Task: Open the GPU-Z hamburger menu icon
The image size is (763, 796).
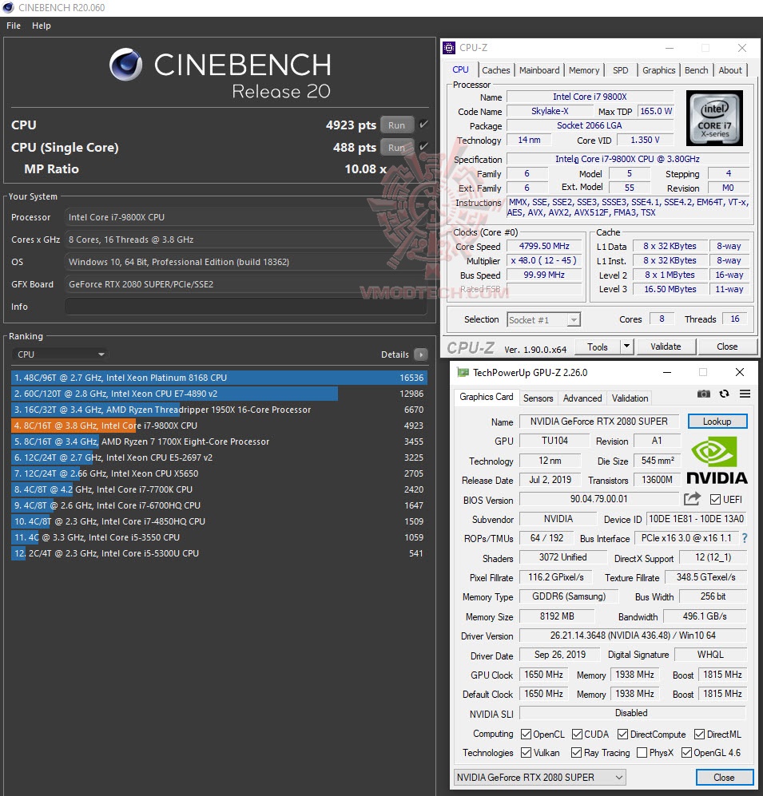Action: [x=745, y=394]
